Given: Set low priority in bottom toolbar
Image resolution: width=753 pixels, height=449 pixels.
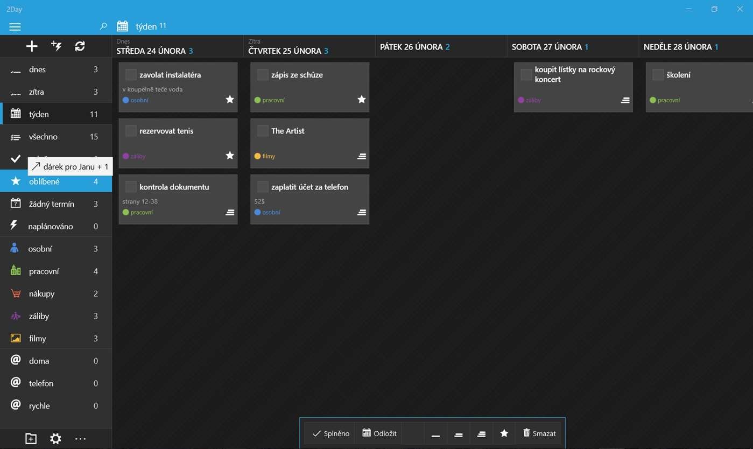Looking at the screenshot, I should pyautogui.click(x=435, y=433).
